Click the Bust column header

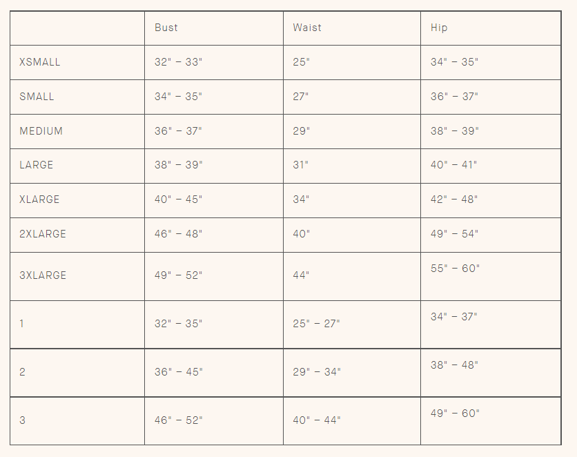pyautogui.click(x=166, y=28)
